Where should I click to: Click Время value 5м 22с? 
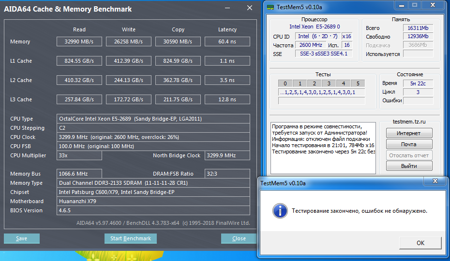coord(418,83)
